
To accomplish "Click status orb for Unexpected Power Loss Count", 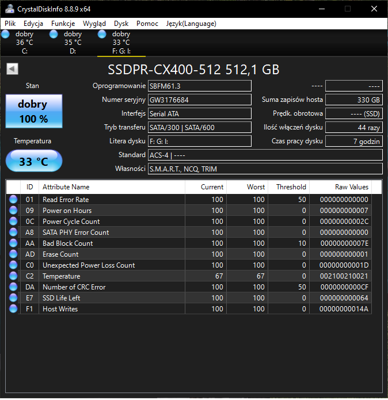I will click(13, 265).
